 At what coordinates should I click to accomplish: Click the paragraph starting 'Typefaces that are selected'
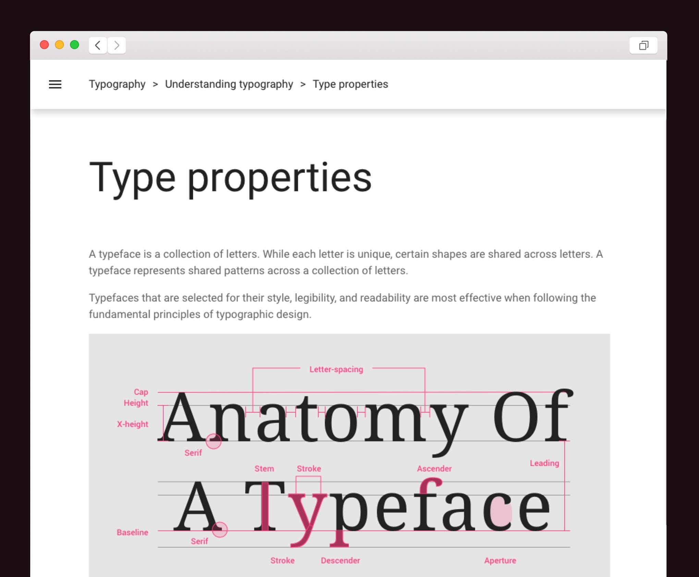click(x=343, y=306)
